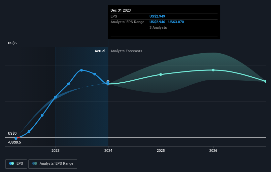
Task: Click the 2026 x-axis label
Action: coord(213,150)
